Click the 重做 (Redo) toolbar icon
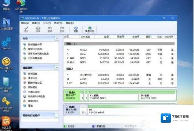The image size is (194, 131). (62, 29)
